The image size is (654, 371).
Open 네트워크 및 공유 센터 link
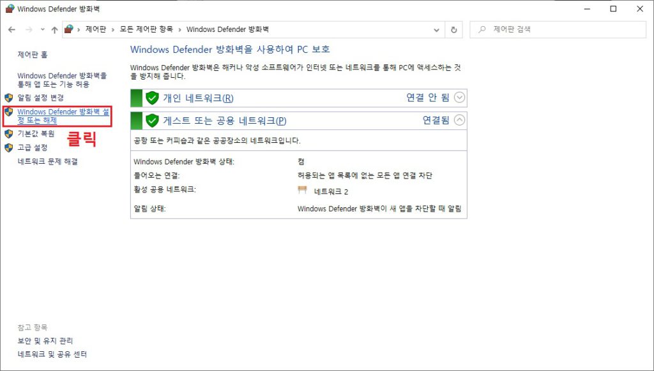[52, 354]
